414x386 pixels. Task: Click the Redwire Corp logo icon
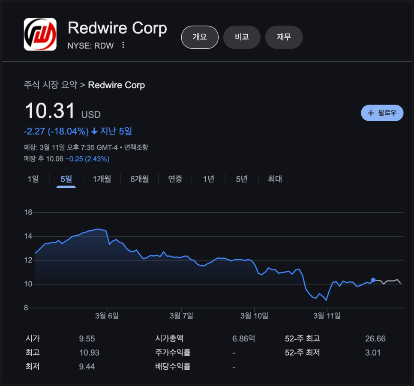point(40,34)
